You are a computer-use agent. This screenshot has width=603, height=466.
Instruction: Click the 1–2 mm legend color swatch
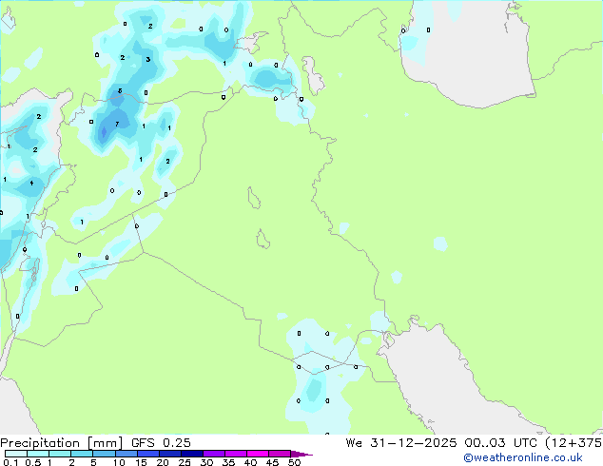coord(60,454)
